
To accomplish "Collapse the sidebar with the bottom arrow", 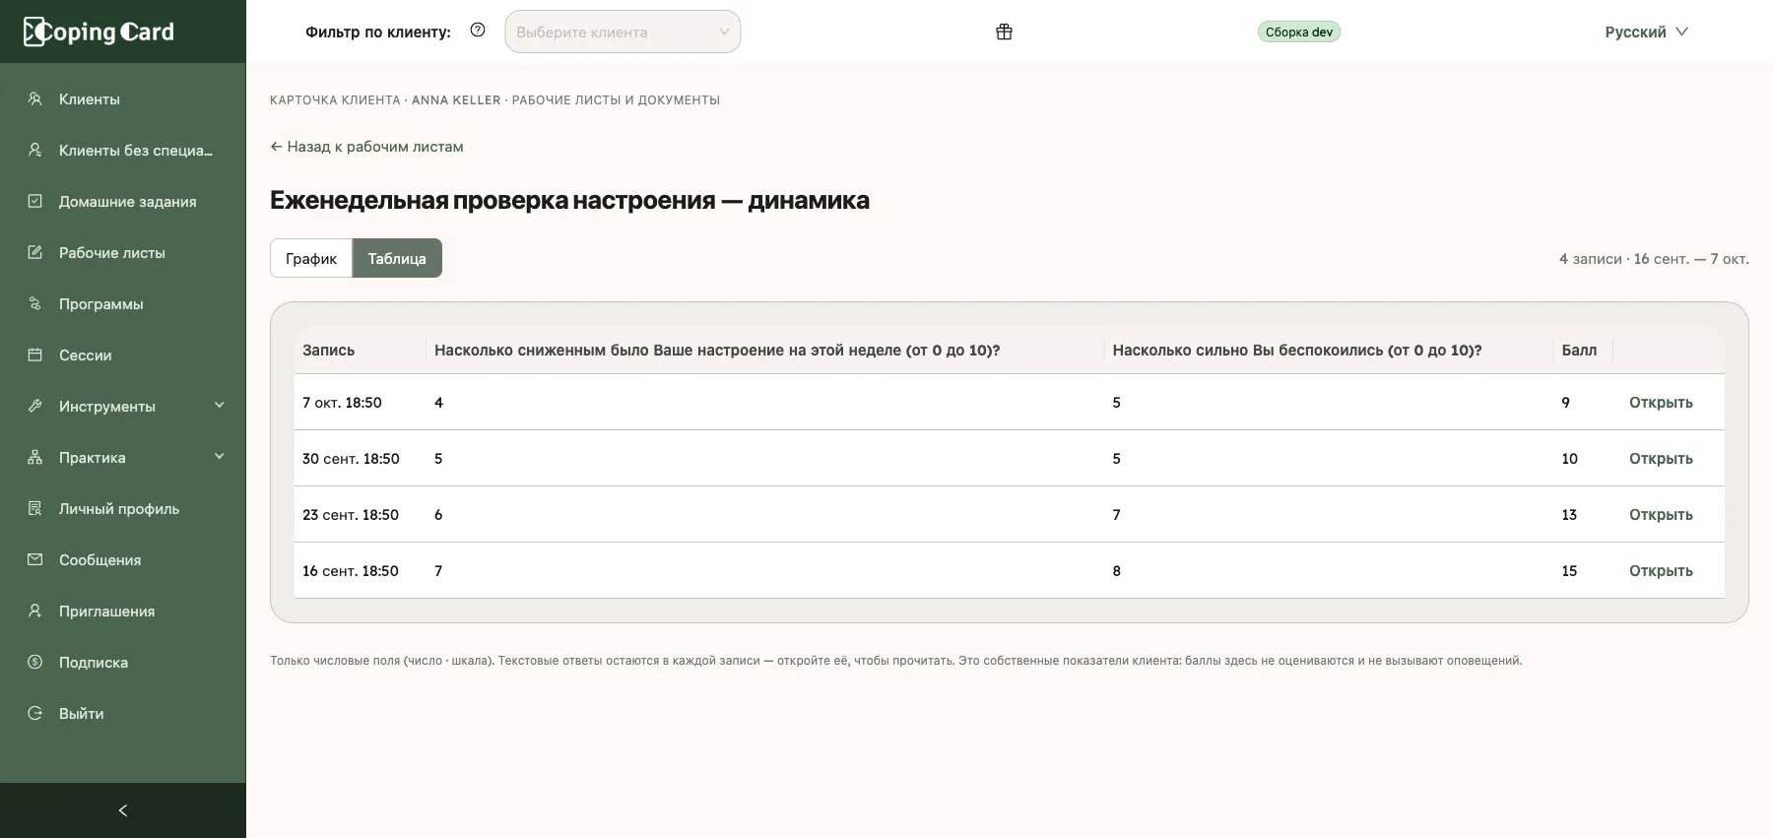I will point(123,810).
